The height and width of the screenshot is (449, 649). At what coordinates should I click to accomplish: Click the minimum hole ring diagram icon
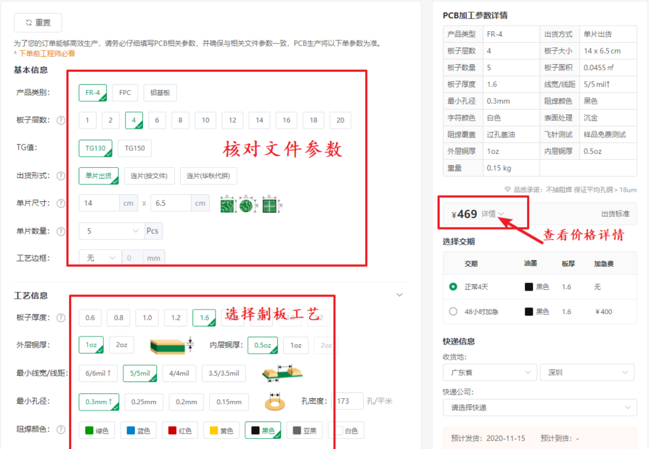coord(275,401)
